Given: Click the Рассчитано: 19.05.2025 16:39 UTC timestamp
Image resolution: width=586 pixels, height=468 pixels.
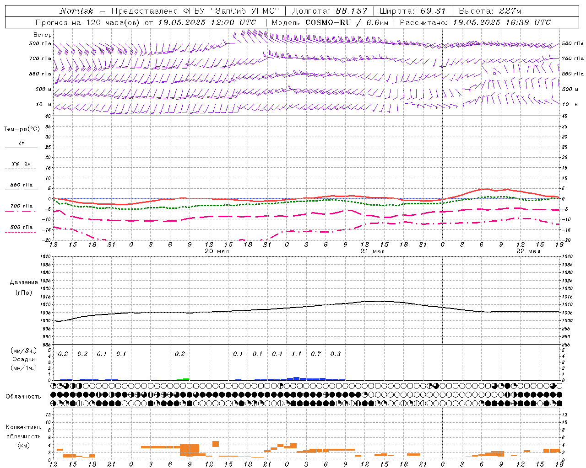Looking at the screenshot, I should tap(475, 22).
